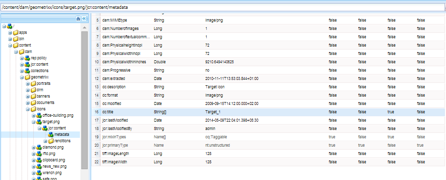Click the news_new.png node icon
The height and width of the screenshot is (180, 446).
coord(39,166)
